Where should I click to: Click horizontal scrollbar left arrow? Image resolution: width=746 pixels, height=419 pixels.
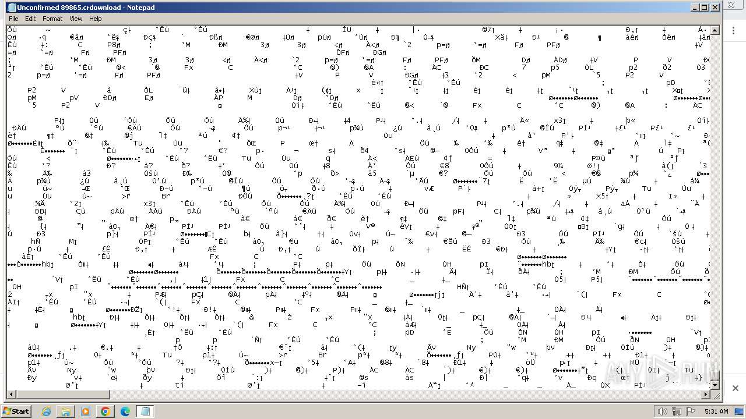point(12,395)
